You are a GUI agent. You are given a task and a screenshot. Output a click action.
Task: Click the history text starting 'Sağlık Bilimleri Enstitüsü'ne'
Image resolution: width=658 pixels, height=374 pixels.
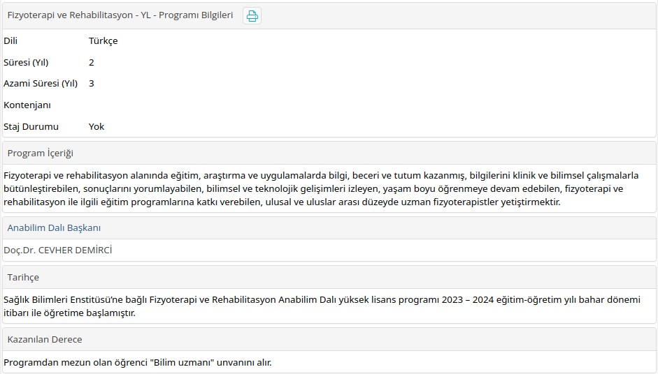[322, 306]
